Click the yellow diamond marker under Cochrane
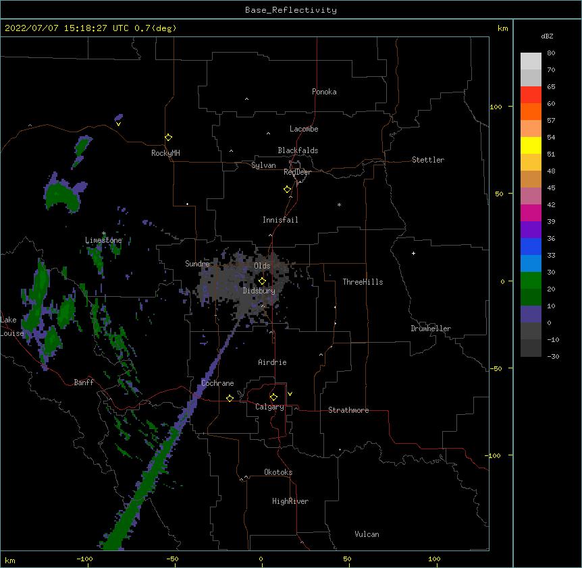 (230, 398)
